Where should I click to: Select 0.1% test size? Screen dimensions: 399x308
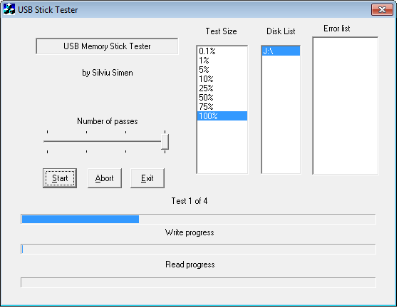point(222,51)
